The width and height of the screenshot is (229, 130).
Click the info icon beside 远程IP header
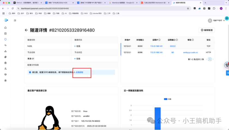[159, 40]
